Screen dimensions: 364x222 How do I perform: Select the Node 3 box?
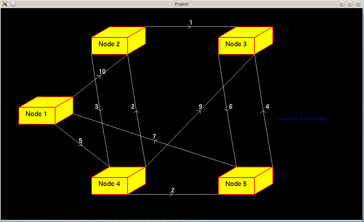pyautogui.click(x=237, y=44)
